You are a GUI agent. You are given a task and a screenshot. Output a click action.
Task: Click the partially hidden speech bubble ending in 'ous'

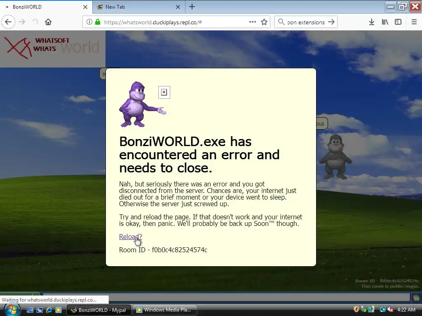pos(321,123)
